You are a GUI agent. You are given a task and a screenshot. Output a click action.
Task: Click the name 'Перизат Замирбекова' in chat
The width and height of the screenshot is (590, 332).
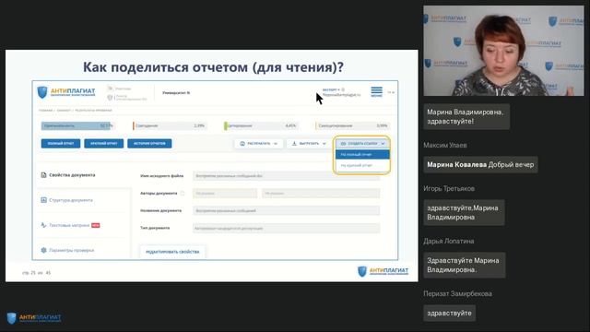[x=457, y=293]
